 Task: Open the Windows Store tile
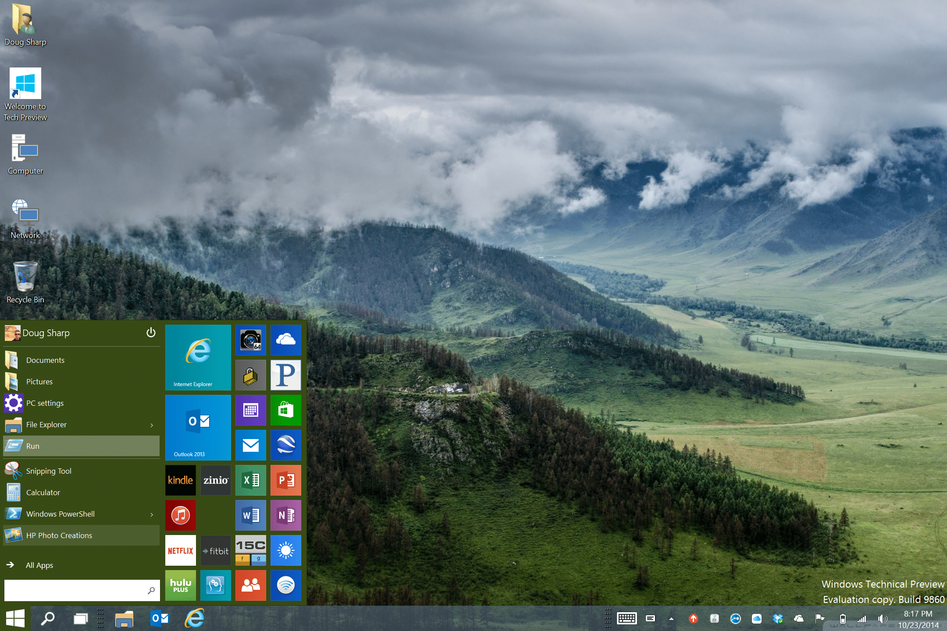tap(286, 410)
